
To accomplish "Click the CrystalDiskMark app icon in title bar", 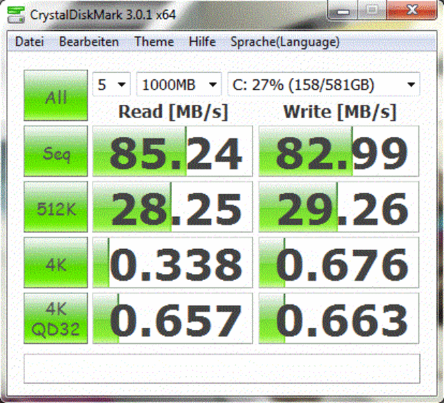I will click(x=16, y=14).
